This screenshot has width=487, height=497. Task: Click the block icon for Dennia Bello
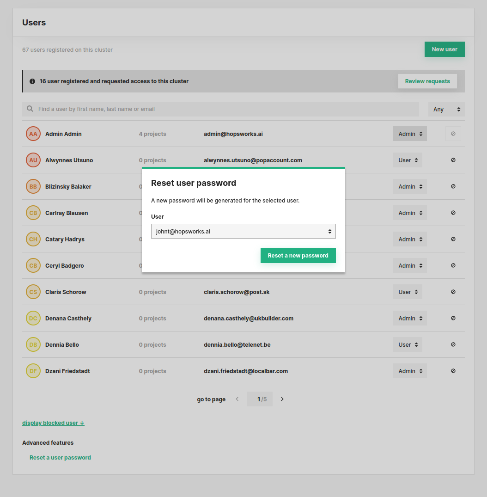coord(453,344)
